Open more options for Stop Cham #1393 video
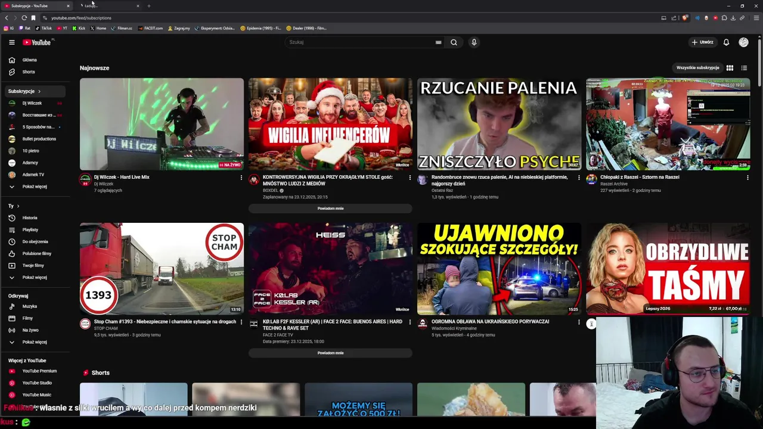This screenshot has height=429, width=763. (241, 322)
